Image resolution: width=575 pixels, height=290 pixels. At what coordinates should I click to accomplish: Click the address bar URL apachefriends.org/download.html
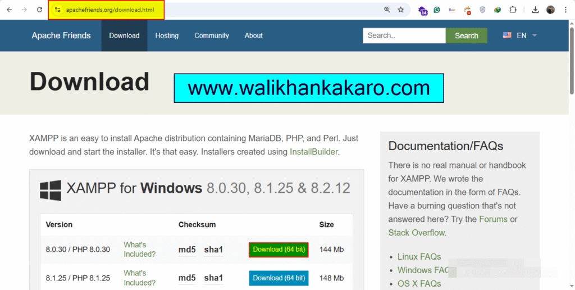110,10
